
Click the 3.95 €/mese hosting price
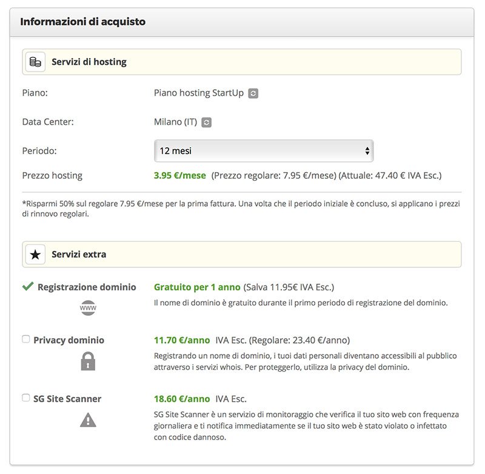click(179, 176)
